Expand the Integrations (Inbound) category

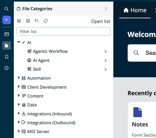(19, 113)
